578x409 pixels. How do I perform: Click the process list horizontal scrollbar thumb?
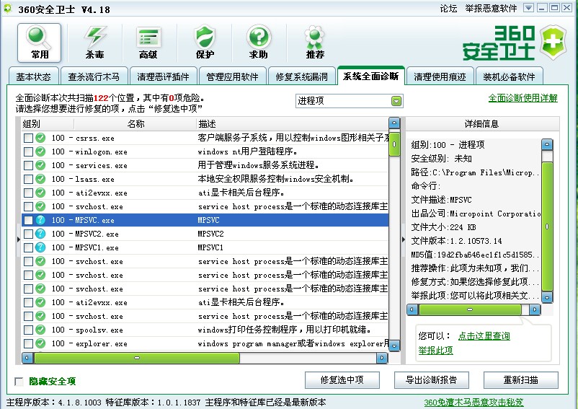pyautogui.click(x=137, y=358)
